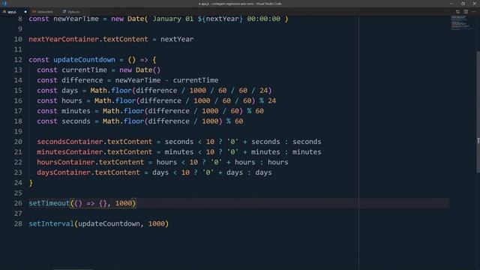Click the number 24 on line 16

[271, 100]
